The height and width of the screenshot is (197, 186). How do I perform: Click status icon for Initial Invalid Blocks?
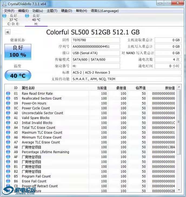tap(8, 123)
